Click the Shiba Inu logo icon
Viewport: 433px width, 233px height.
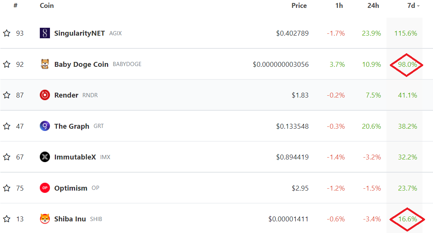pos(44,219)
